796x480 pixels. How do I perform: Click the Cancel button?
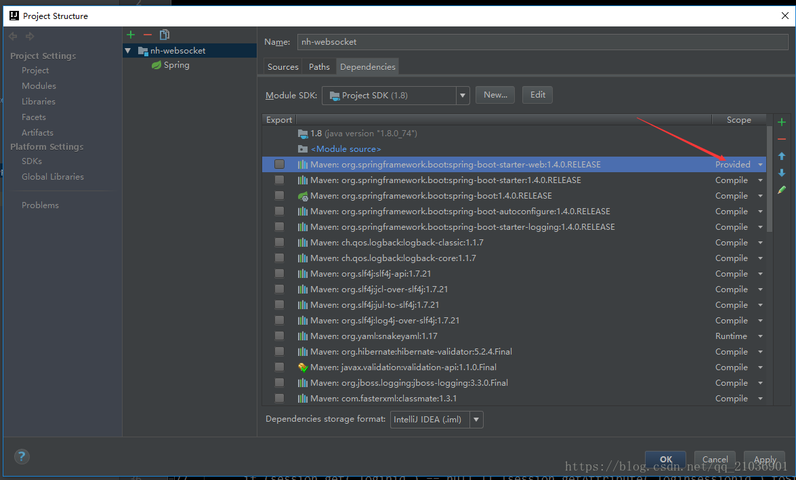[x=715, y=459]
